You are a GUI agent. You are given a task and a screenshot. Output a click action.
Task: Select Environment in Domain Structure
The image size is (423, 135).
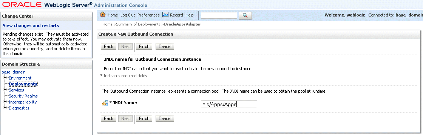20,78
